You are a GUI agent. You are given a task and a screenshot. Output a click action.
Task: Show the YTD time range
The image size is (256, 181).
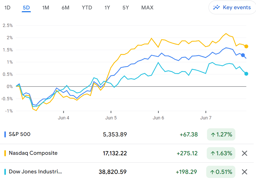[87, 8]
